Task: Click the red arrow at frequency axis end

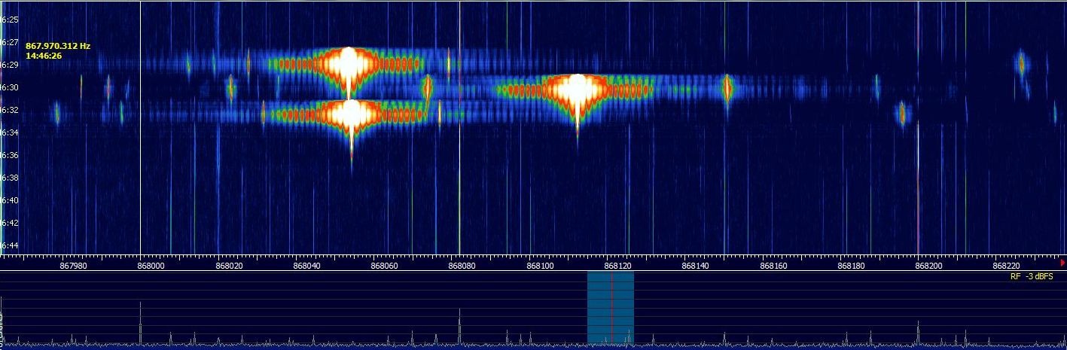Action: tap(1062, 263)
